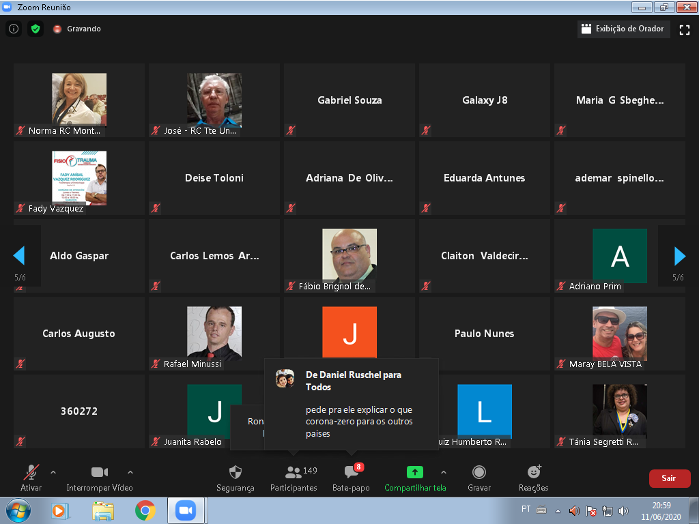699x524 pixels.
Task: Go to next page of participants
Action: tap(679, 256)
